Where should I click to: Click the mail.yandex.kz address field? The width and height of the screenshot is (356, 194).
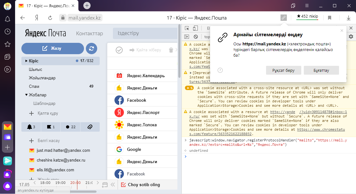tap(85, 18)
